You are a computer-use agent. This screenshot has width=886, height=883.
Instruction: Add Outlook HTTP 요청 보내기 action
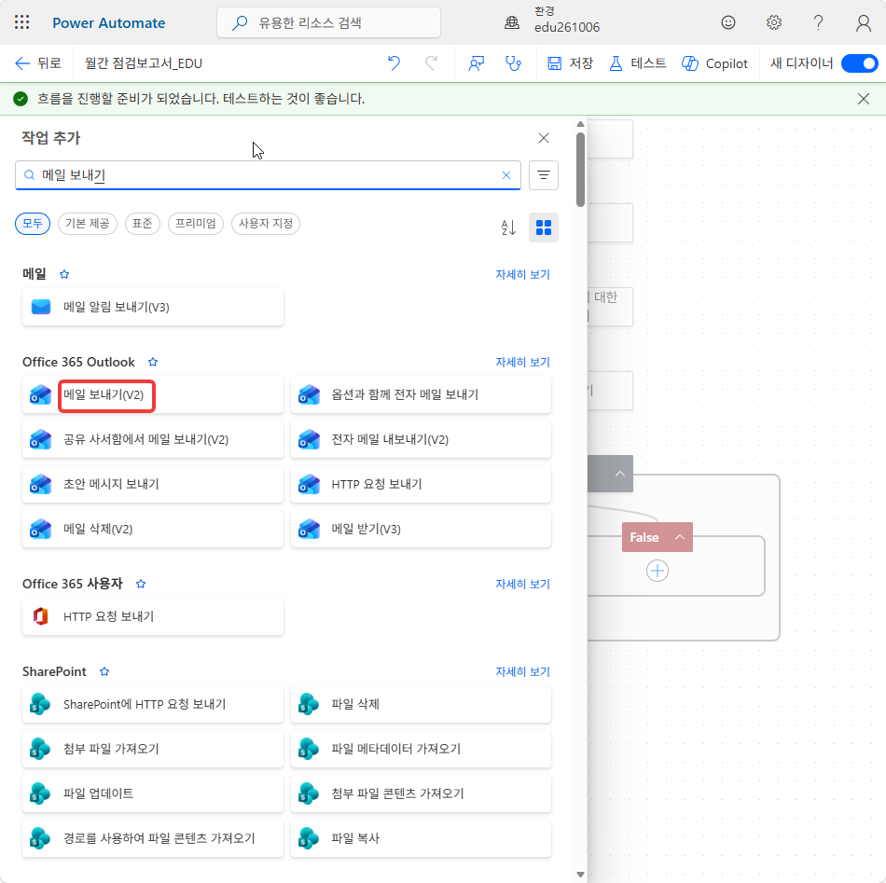421,484
